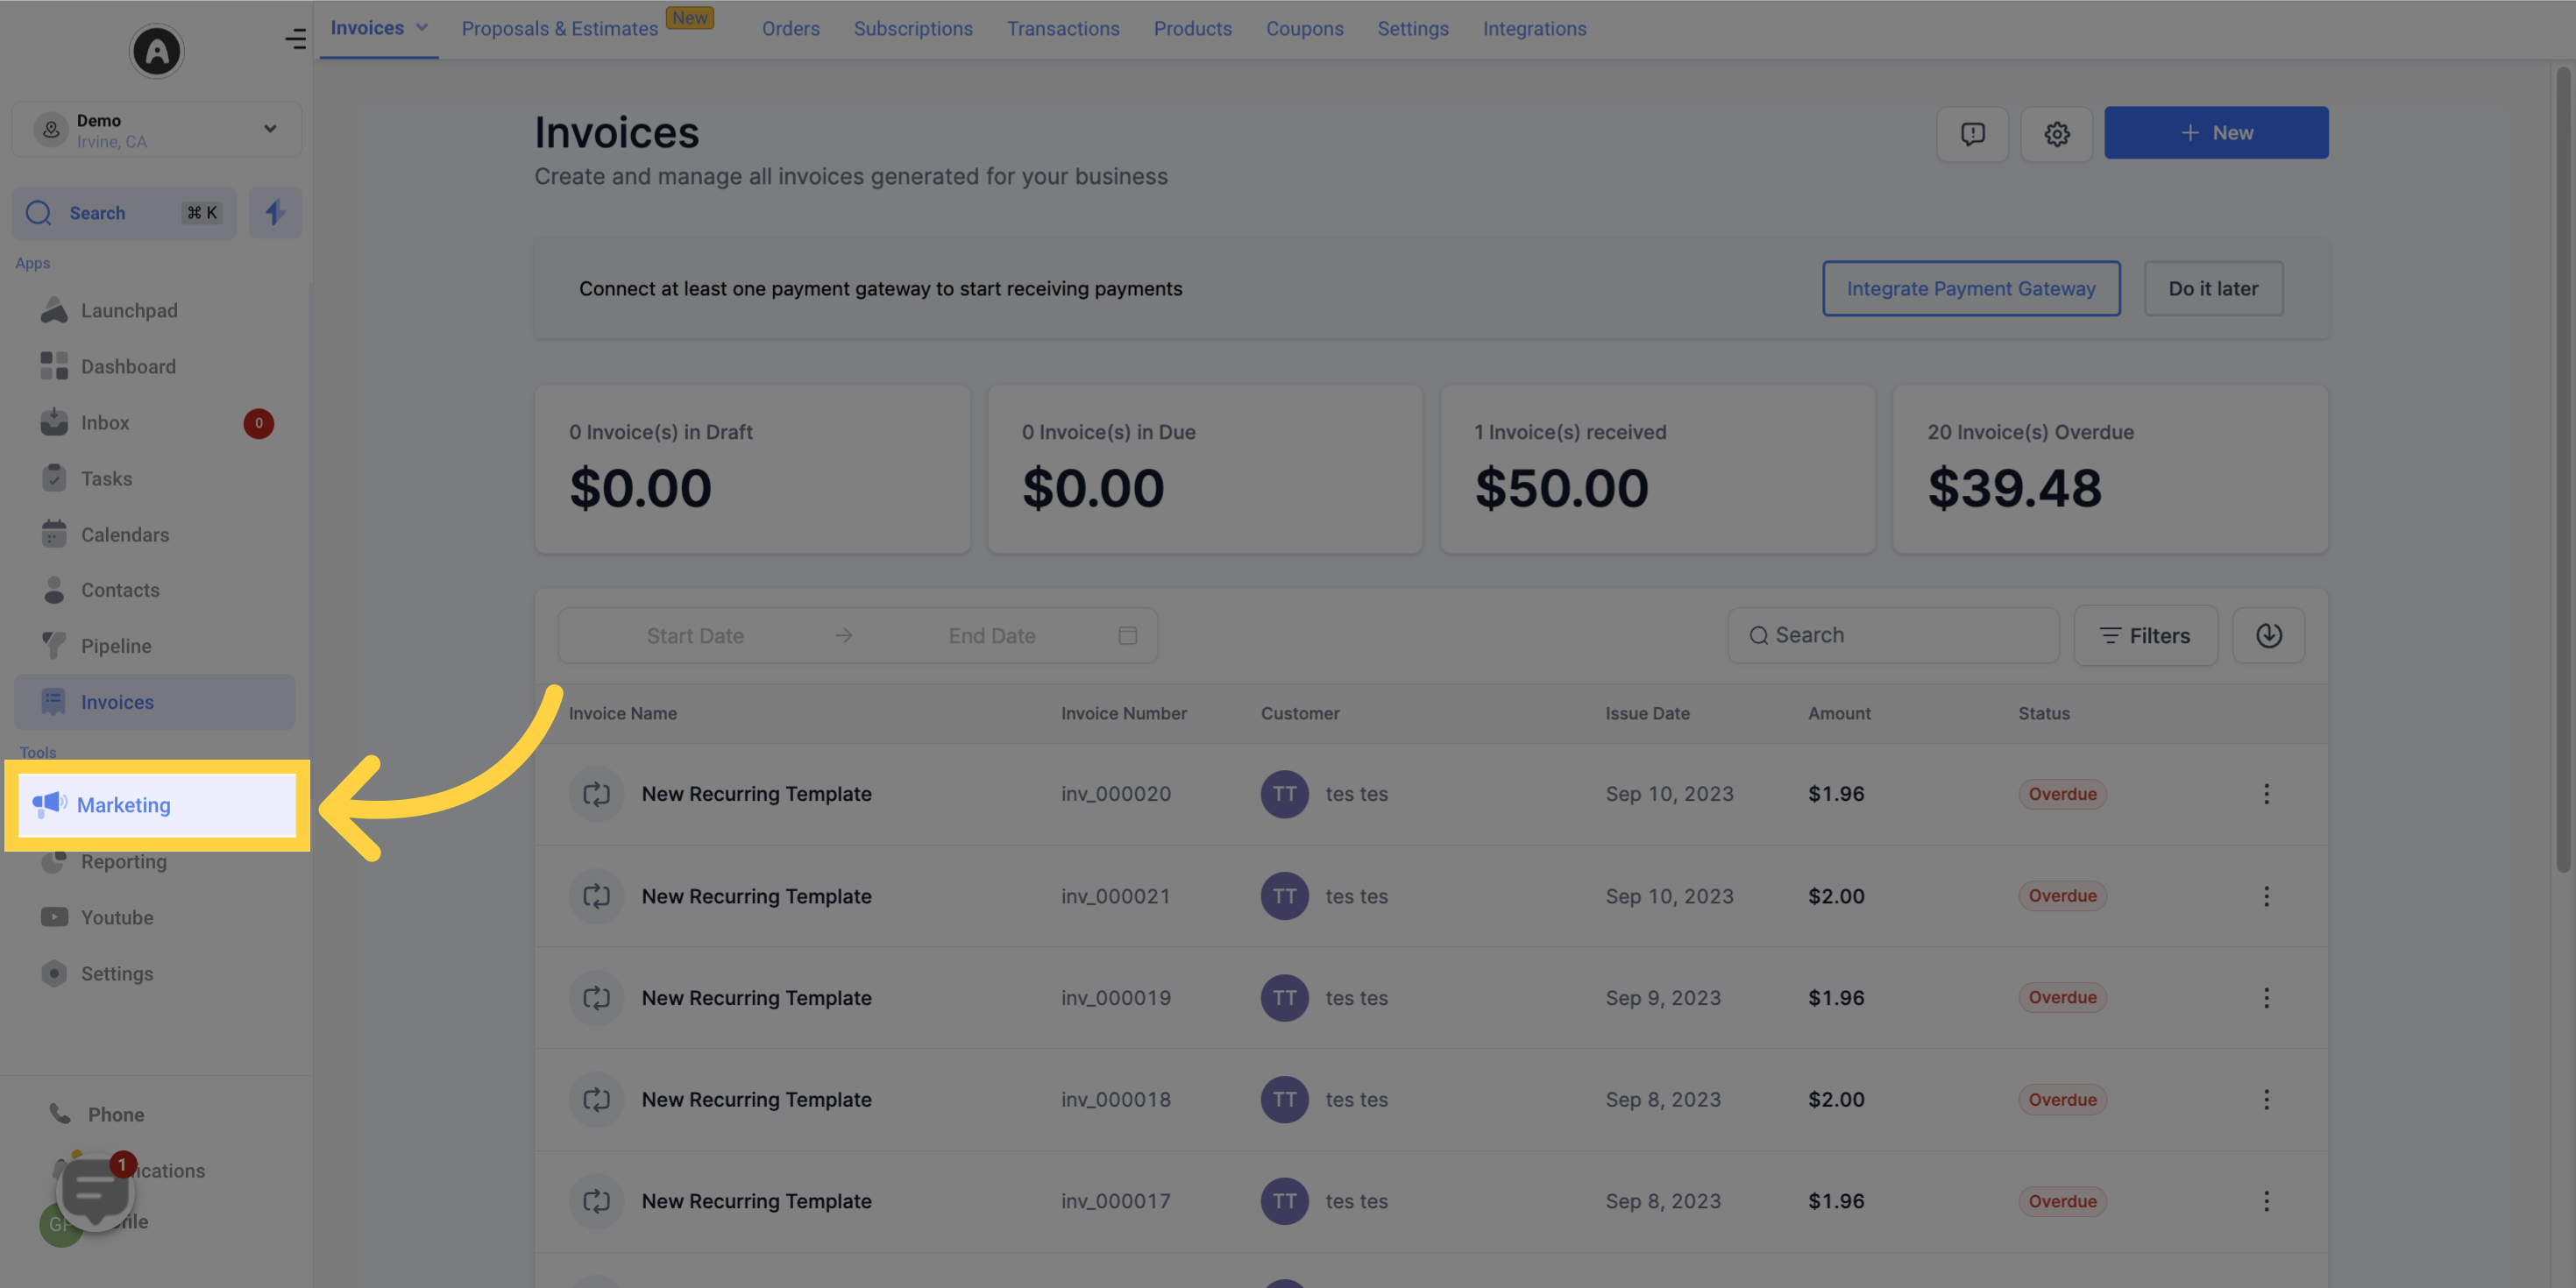Click the Overdue badge for inv_000021
Screen dimensions: 2576x1288
[2062, 896]
